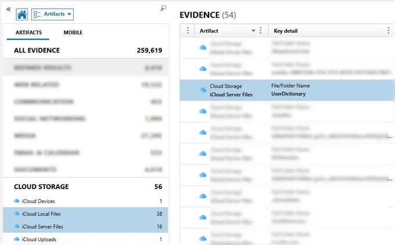395x245 pixels.
Task: Sort by the Artifact column header
Action: tap(209, 31)
